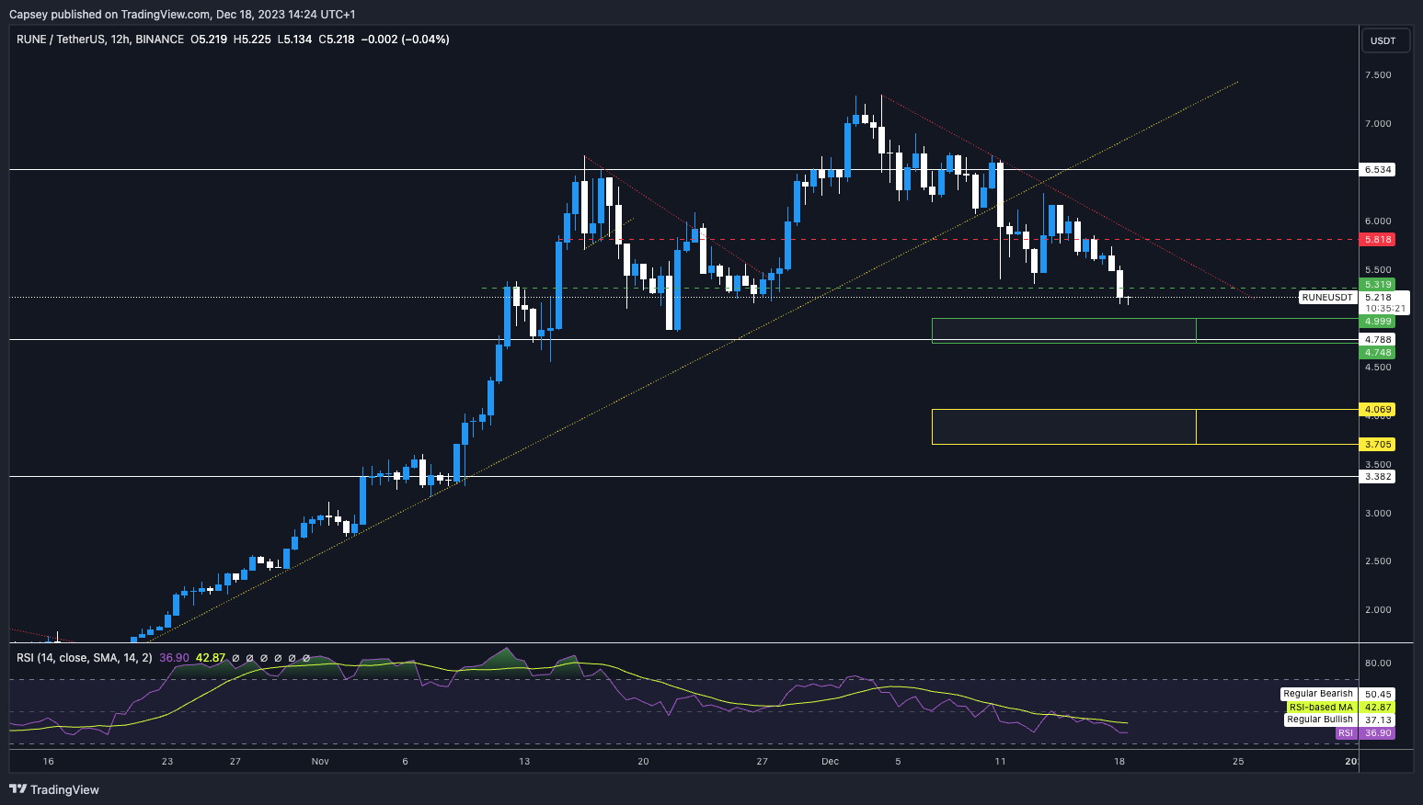Click the TradingView logo at the bottom
This screenshot has height=805, width=1423.
pos(54,789)
